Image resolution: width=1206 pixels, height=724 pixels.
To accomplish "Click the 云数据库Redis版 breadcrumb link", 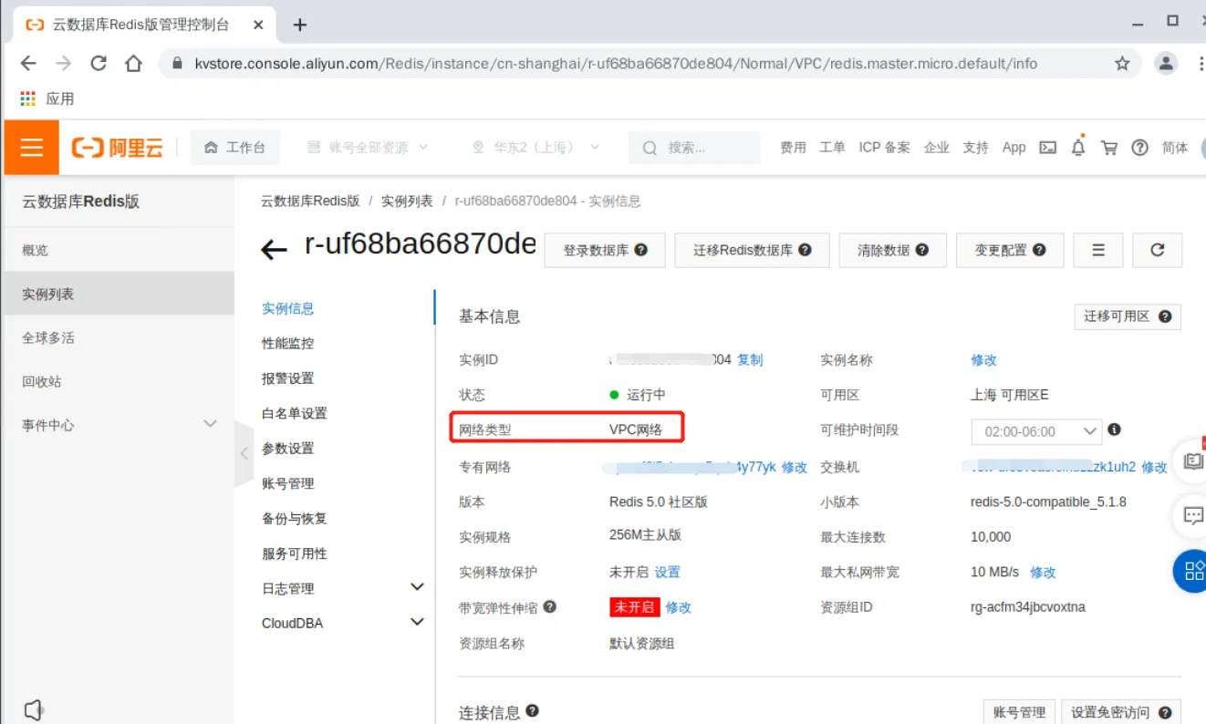I will [x=310, y=201].
